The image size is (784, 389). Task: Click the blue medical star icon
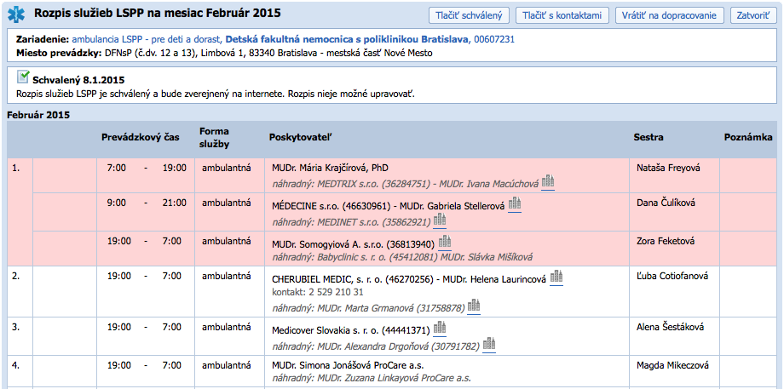click(16, 15)
